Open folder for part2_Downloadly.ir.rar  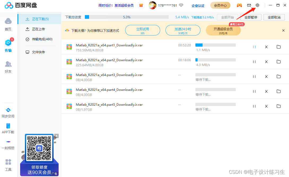tap(278, 61)
